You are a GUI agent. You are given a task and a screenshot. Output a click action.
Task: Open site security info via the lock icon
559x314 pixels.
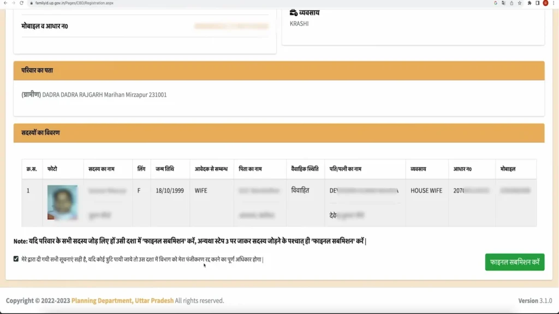pos(31,3)
